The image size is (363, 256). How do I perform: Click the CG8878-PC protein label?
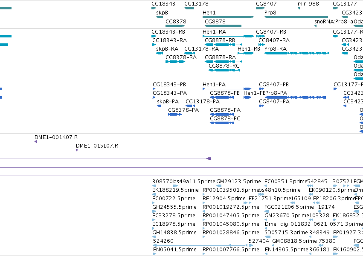click(x=225, y=119)
